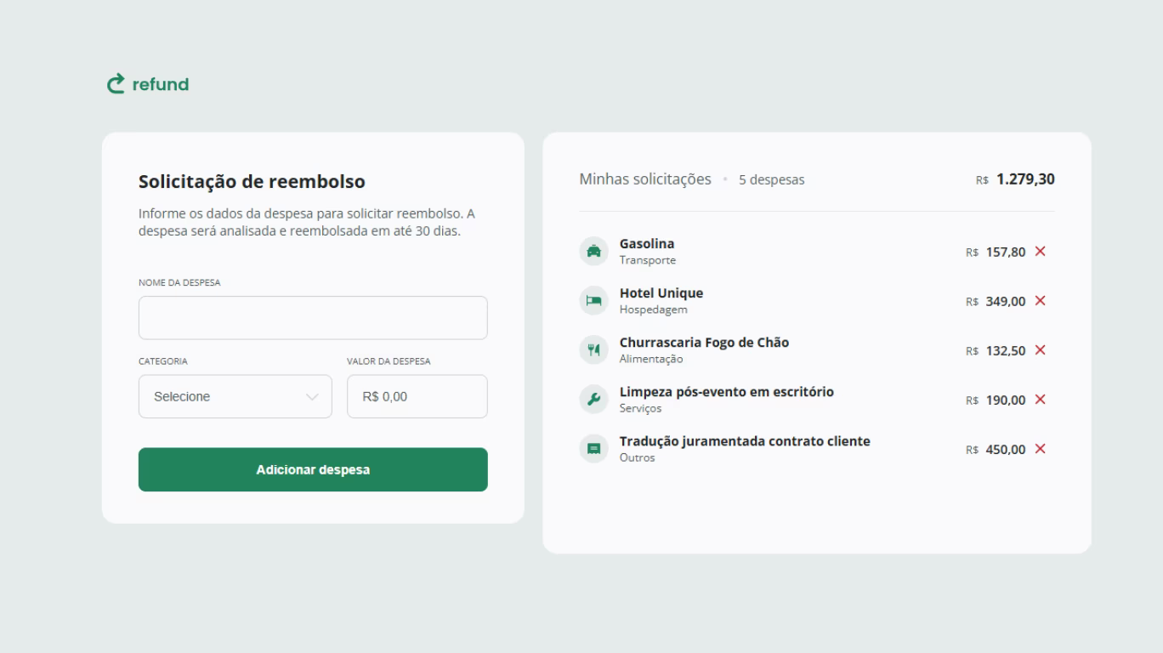Click the wrench icon beside Limpeza pós-evento

tap(594, 400)
